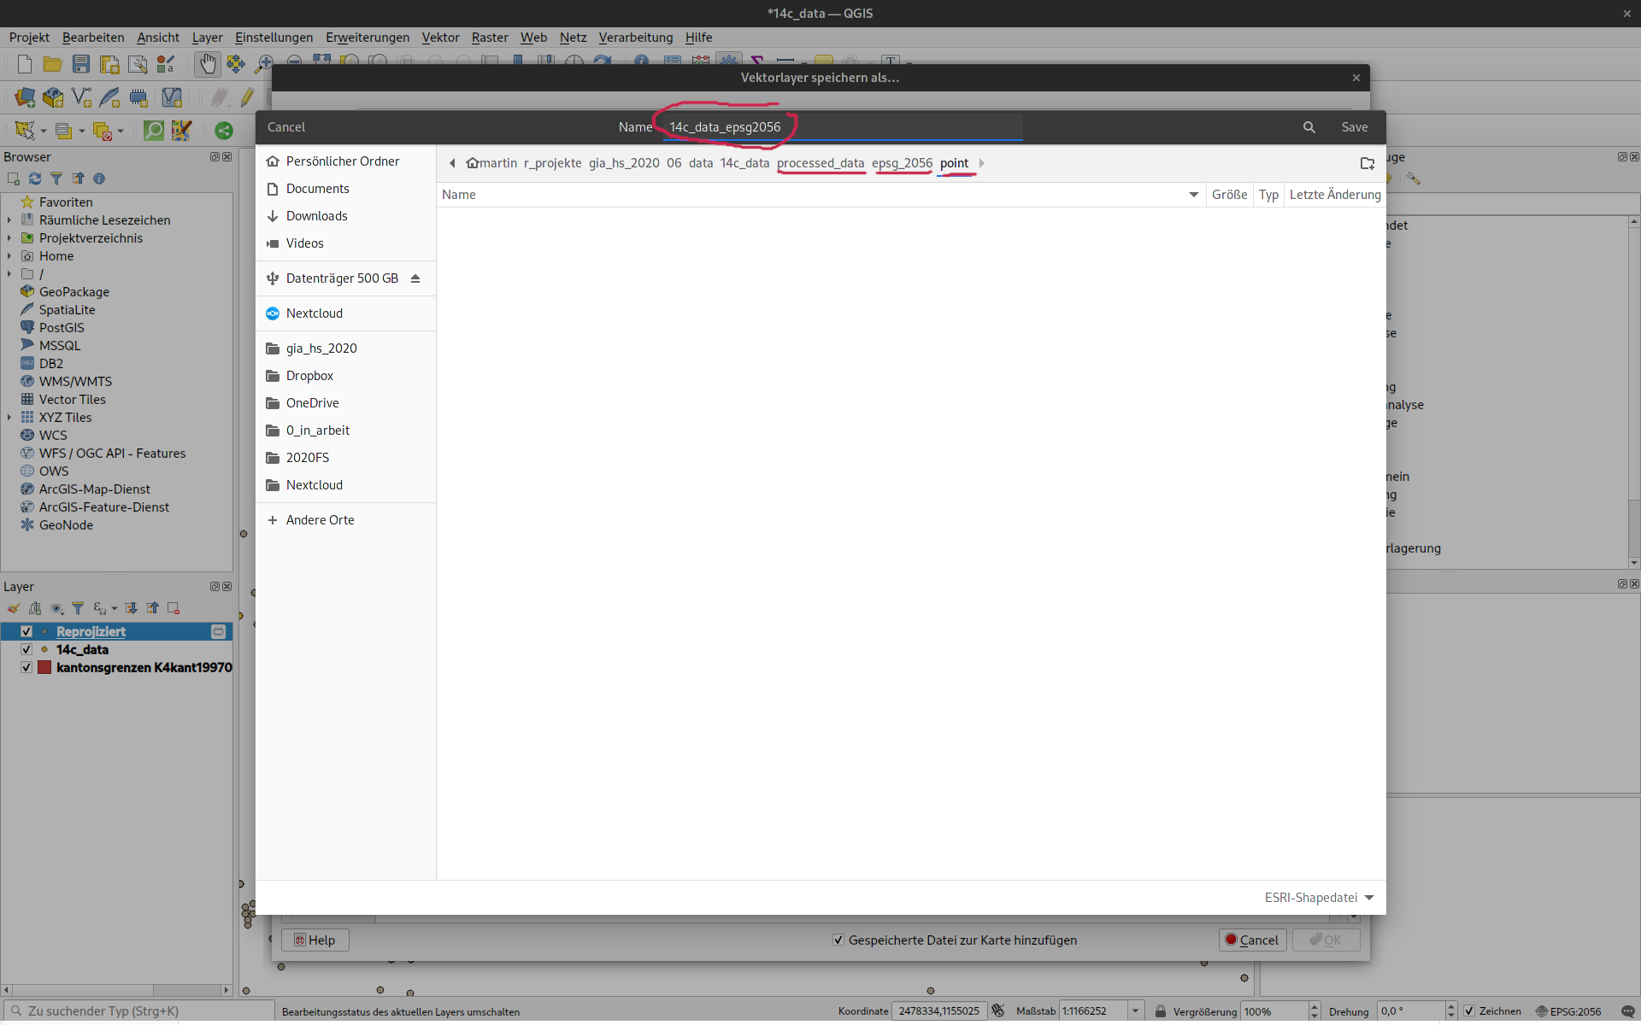Click the Help button
The image size is (1641, 1025).
[315, 940]
